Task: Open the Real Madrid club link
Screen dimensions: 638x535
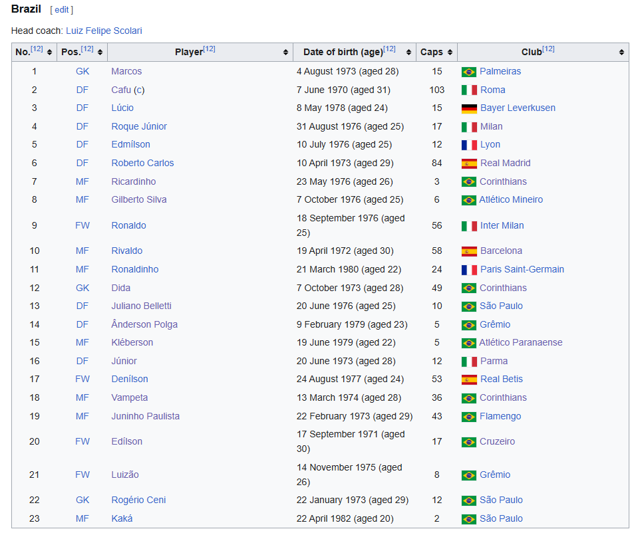Action: coord(506,163)
